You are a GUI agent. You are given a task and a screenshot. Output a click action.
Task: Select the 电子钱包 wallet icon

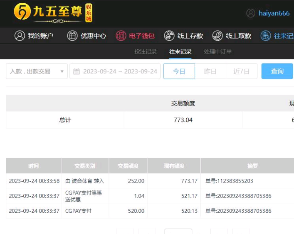[121, 36]
